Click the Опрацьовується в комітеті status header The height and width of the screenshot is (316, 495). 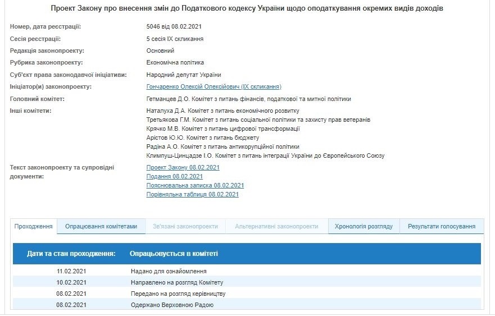[174, 254]
